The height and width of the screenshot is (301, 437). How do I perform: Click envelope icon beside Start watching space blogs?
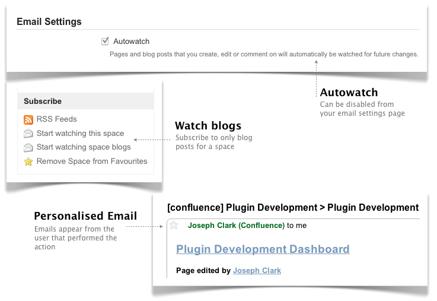(x=28, y=147)
